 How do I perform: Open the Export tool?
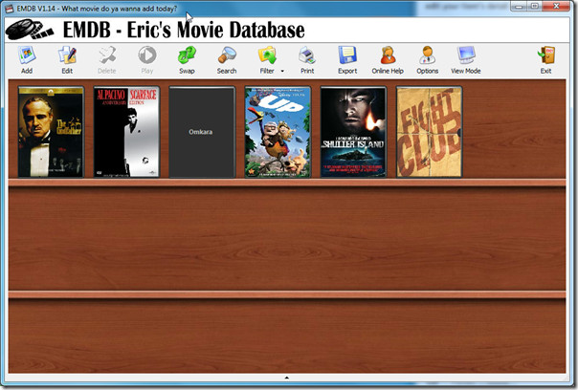[347, 60]
